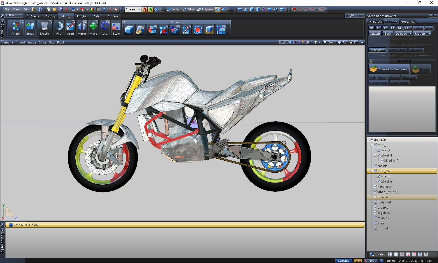Enable Vertex selection mode
Image resolution: width=438 pixels, height=263 pixels.
173,9
